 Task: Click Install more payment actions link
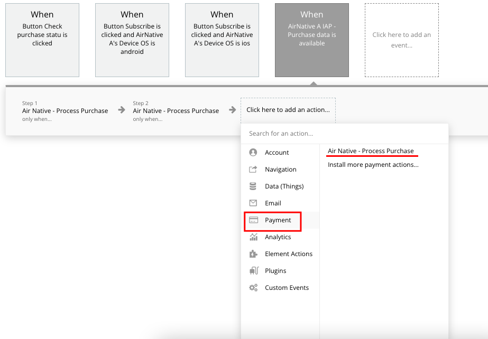(373, 165)
